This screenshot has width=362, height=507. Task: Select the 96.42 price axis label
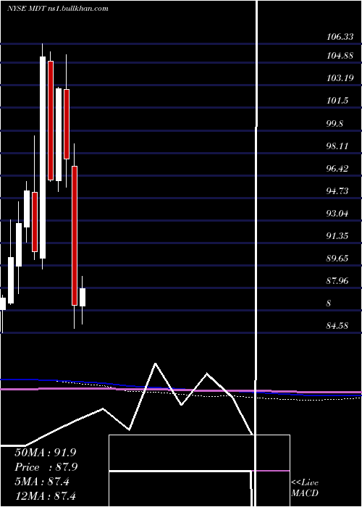[x=337, y=169]
